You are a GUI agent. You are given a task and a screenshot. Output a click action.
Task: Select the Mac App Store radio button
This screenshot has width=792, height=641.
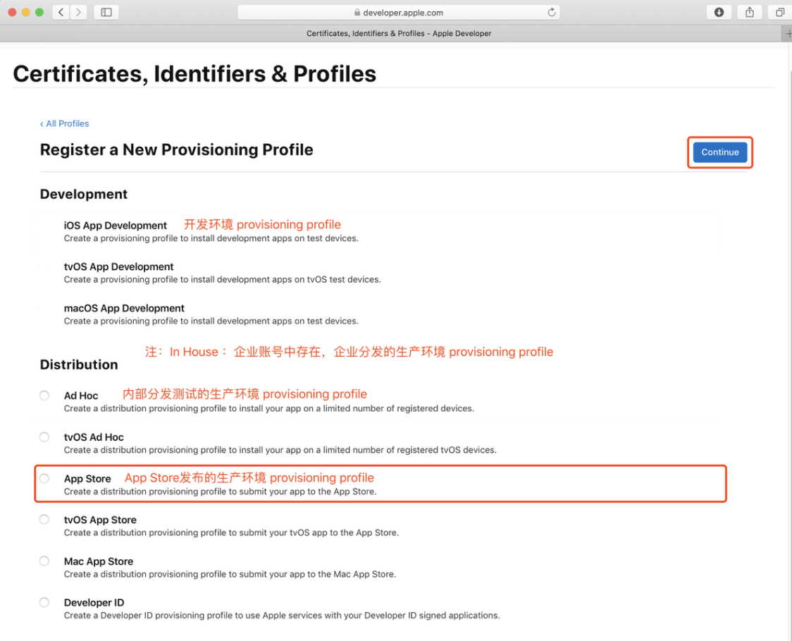tap(44, 561)
